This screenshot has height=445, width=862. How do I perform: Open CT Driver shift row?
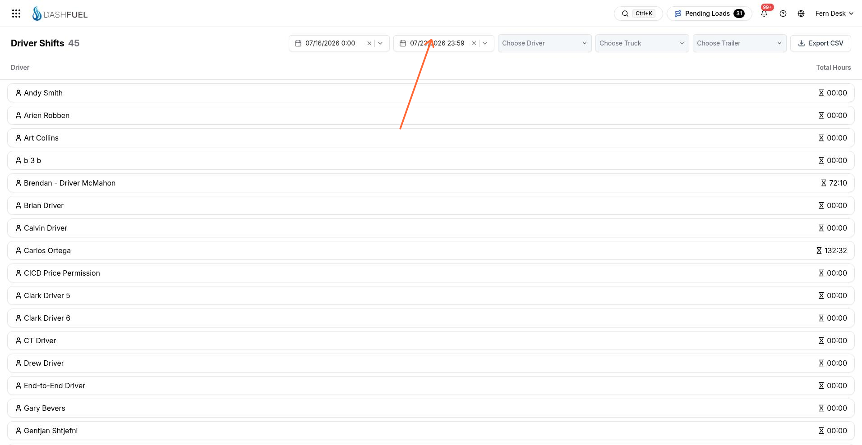pos(431,341)
